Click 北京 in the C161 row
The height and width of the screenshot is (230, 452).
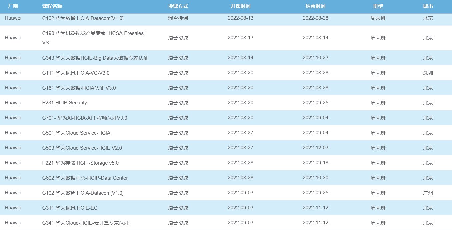point(428,88)
